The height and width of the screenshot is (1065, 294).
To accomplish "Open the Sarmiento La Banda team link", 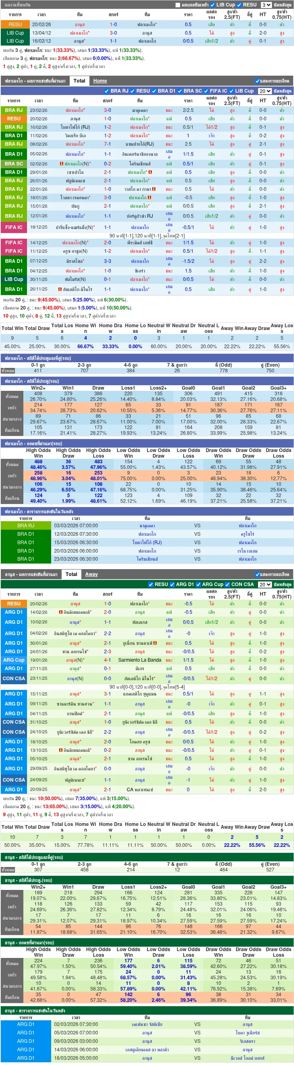I will [x=140, y=660].
